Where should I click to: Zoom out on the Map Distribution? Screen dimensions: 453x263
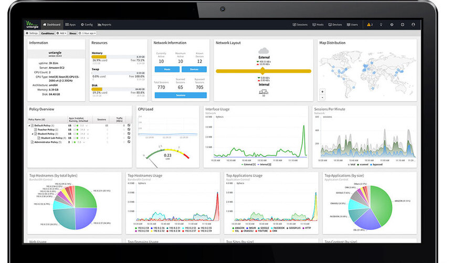click(x=322, y=98)
